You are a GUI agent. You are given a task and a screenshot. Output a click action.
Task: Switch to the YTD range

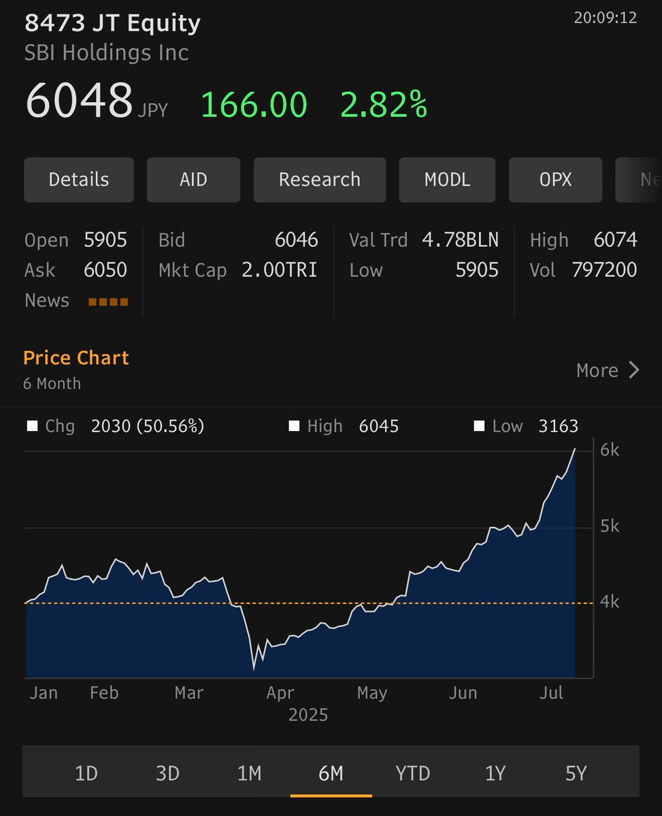tap(412, 773)
